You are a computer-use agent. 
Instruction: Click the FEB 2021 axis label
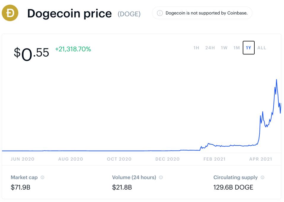214,159
